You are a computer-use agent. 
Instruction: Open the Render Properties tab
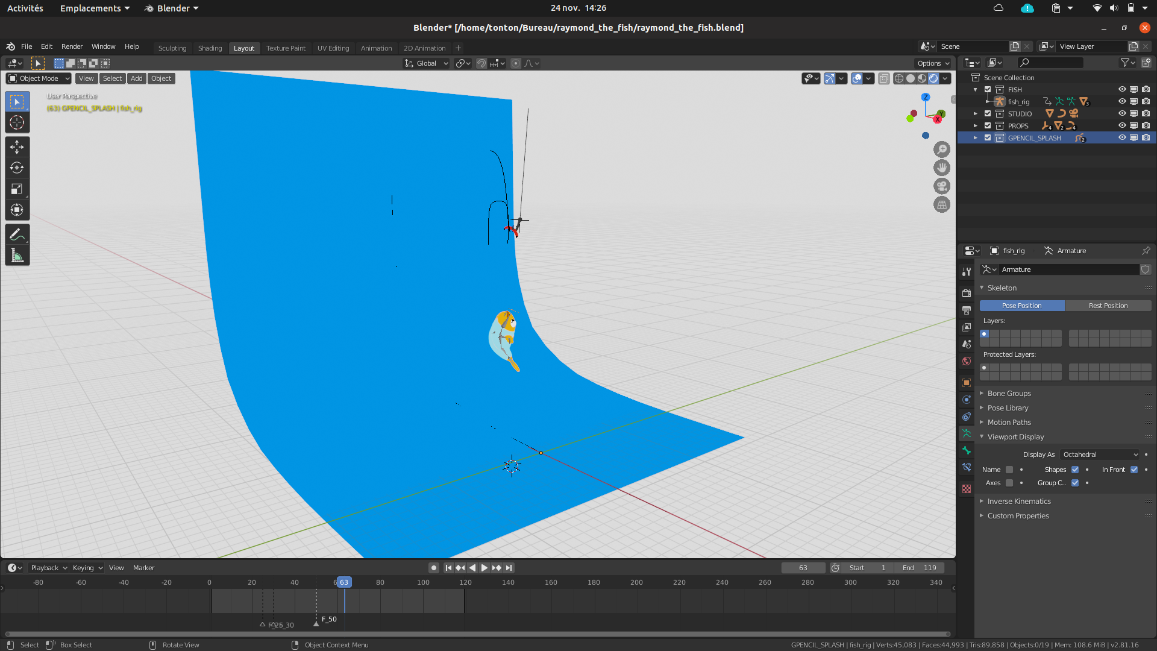pyautogui.click(x=967, y=293)
